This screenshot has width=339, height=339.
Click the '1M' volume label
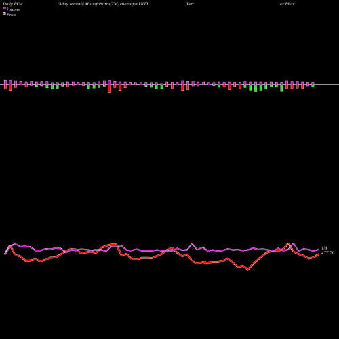[324, 248]
